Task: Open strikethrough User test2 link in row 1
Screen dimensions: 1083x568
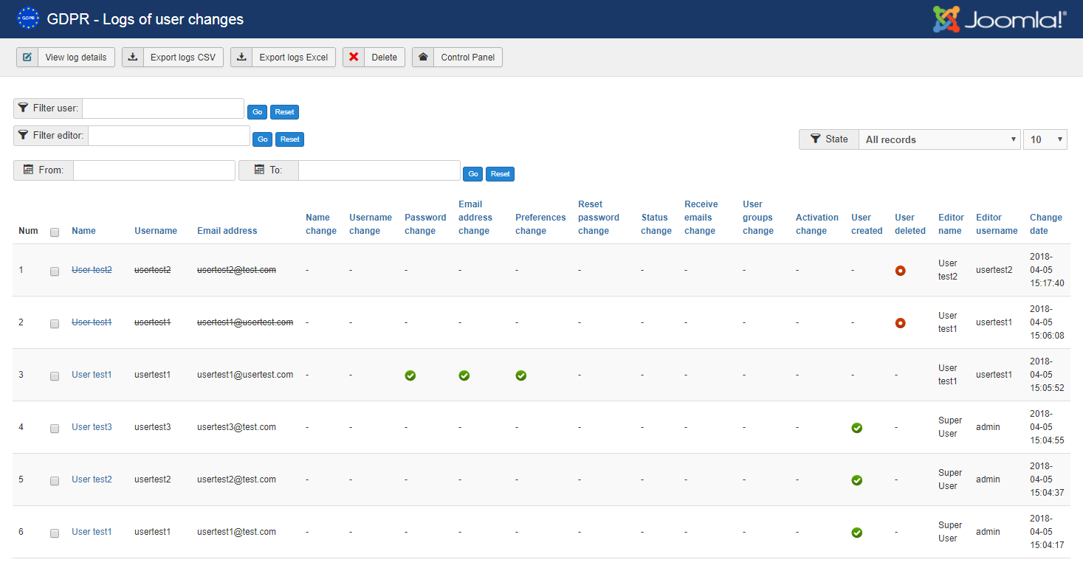Action: [92, 270]
